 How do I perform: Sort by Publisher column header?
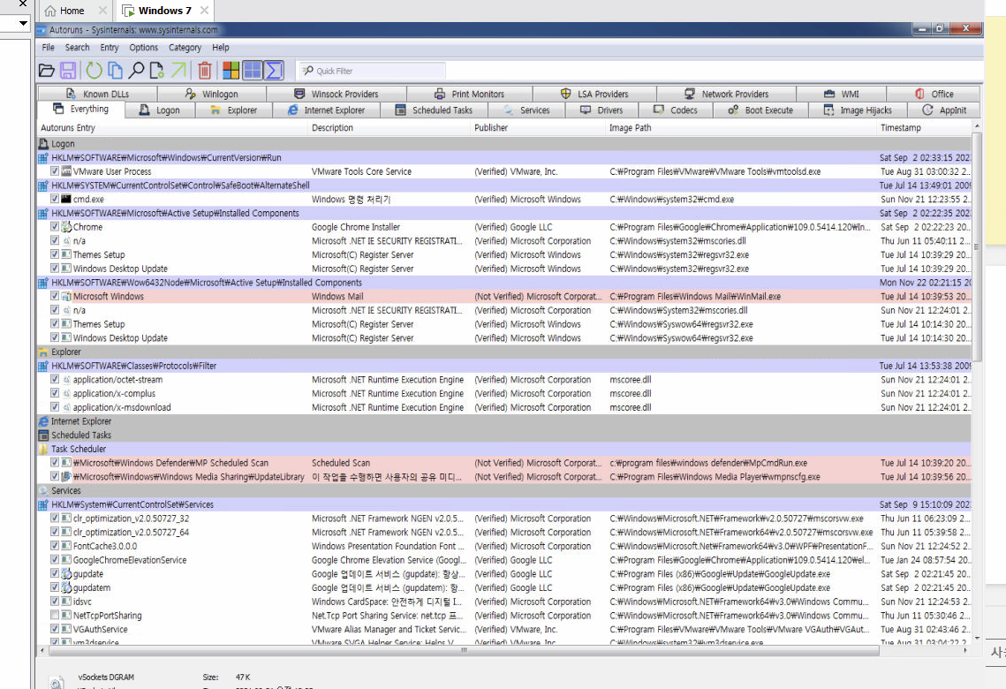click(x=538, y=128)
